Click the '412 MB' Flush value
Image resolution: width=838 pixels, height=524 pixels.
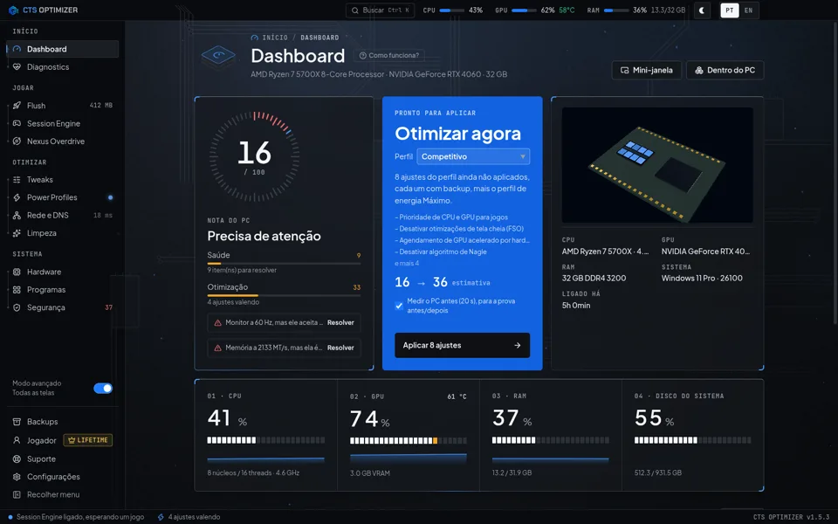click(101, 106)
